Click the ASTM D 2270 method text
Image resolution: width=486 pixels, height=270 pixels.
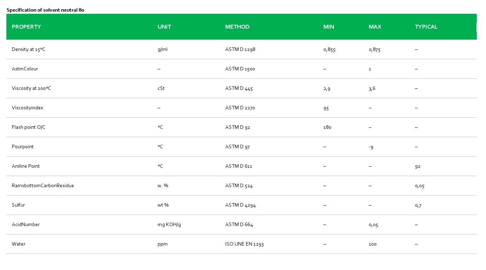point(240,108)
